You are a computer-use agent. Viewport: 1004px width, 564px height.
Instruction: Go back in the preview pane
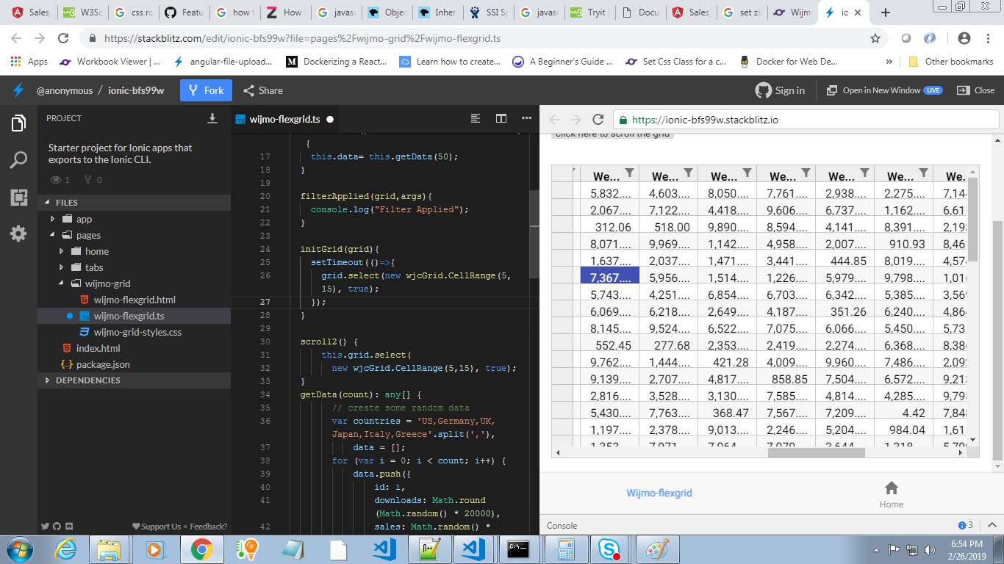point(555,120)
